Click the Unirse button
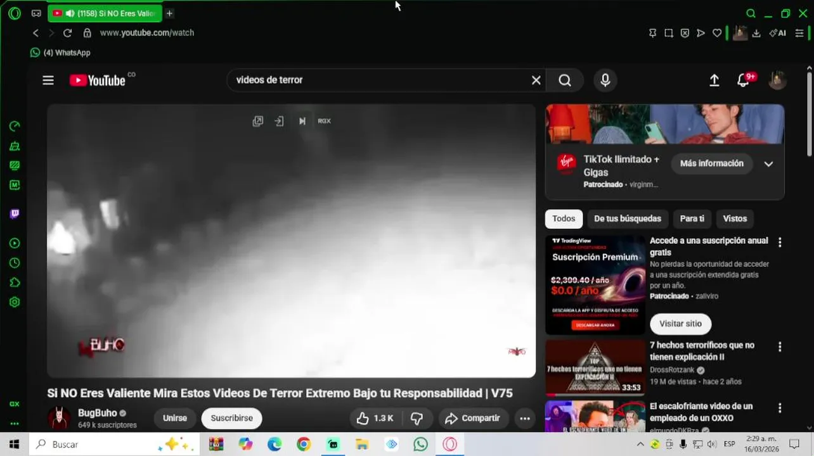Screen dimensions: 814x456 (175, 418)
